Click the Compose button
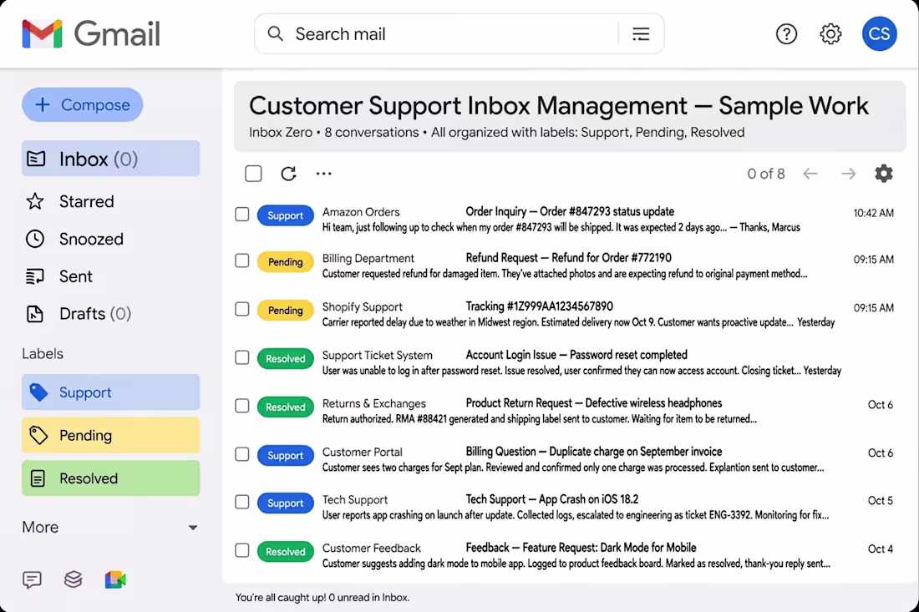919x612 pixels. 83,105
